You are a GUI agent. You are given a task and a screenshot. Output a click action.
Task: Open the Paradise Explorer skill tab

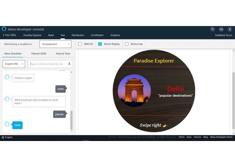click(32, 35)
